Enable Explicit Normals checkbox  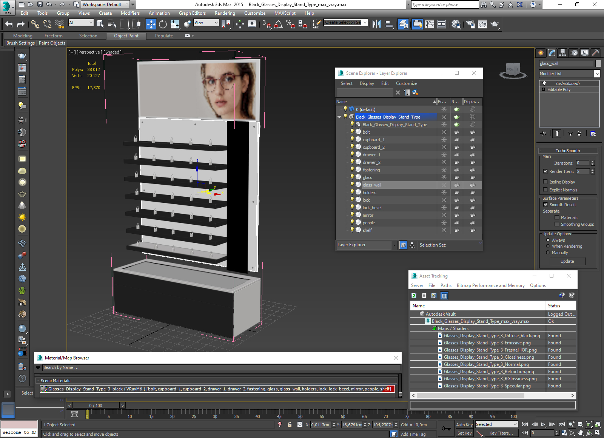tap(545, 190)
